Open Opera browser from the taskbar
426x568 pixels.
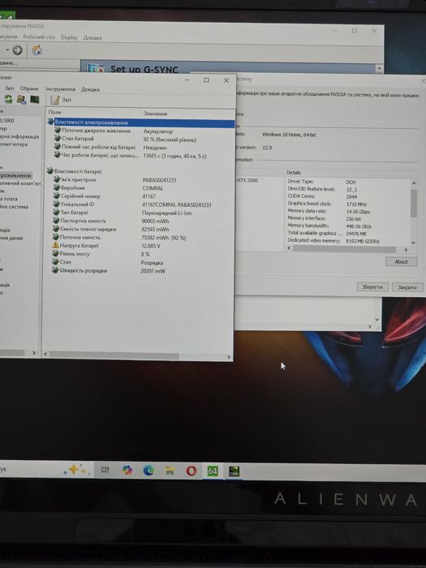click(191, 471)
